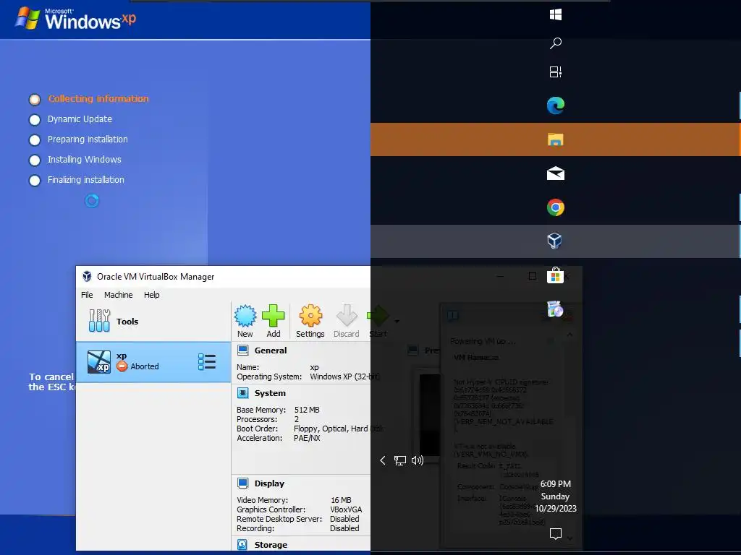Click the VirtualBox title bar cube icon
741x555 pixels.
pyautogui.click(x=87, y=277)
